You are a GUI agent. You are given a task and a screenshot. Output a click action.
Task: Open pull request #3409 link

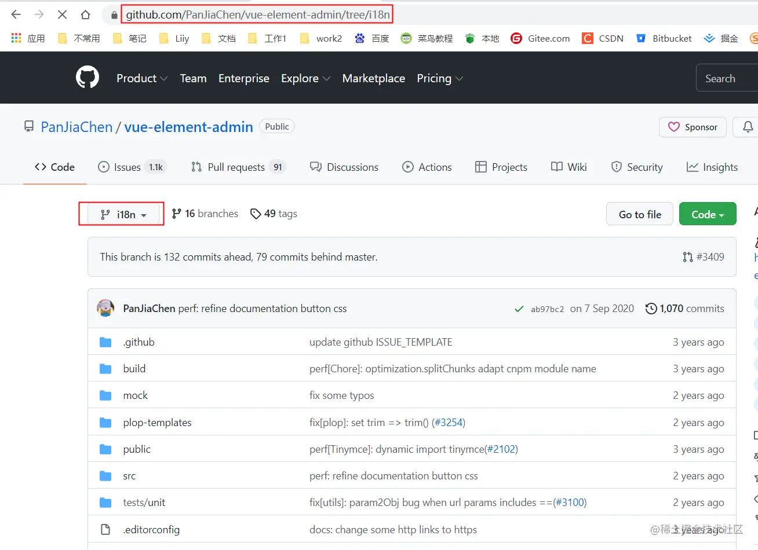[704, 257]
